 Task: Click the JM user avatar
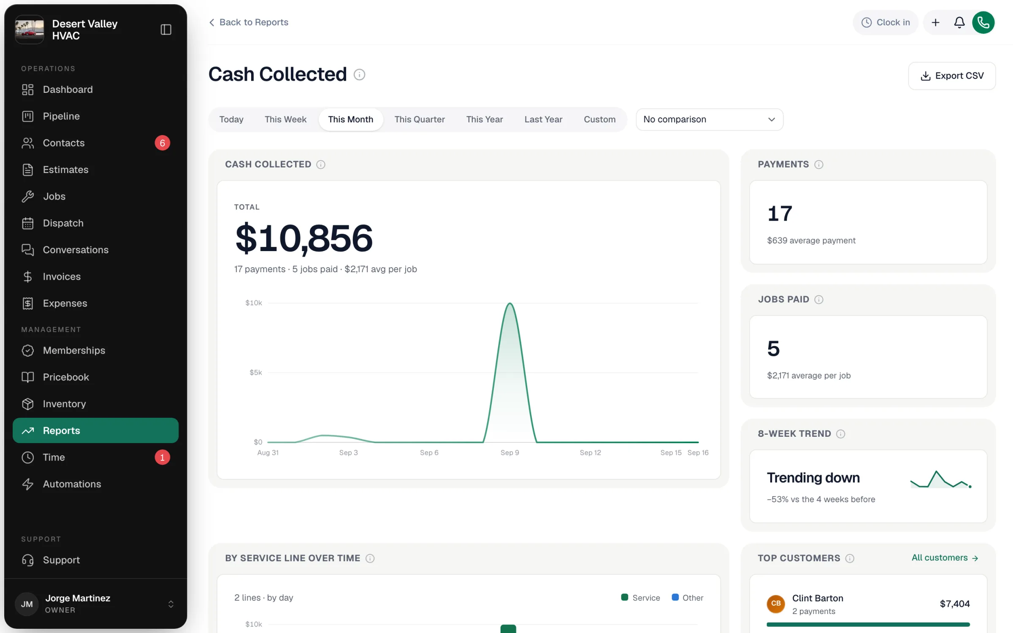pos(27,604)
